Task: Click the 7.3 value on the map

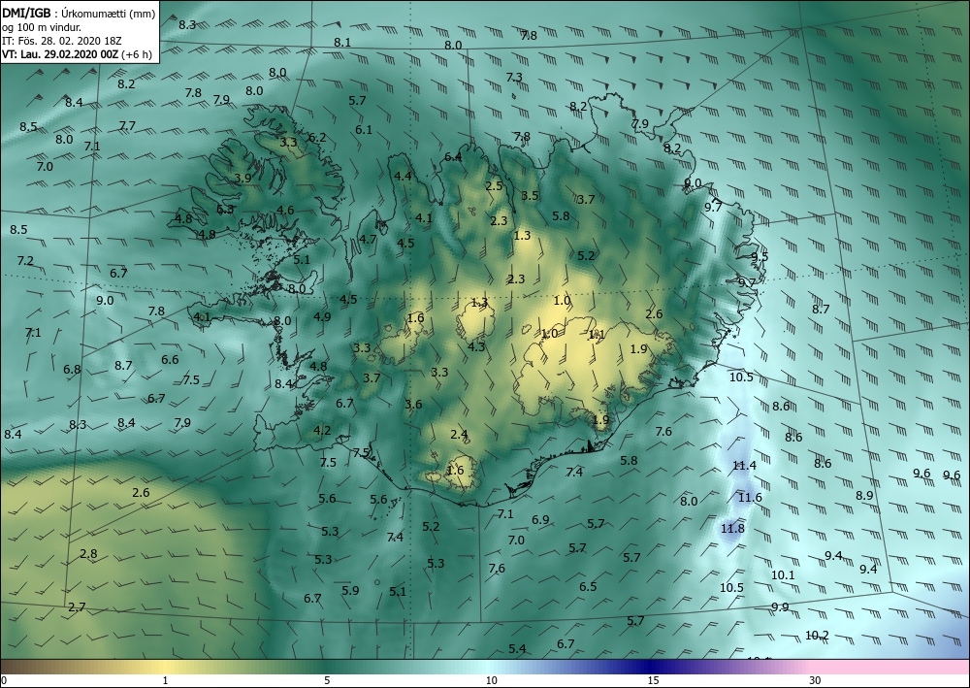Action: [514, 78]
